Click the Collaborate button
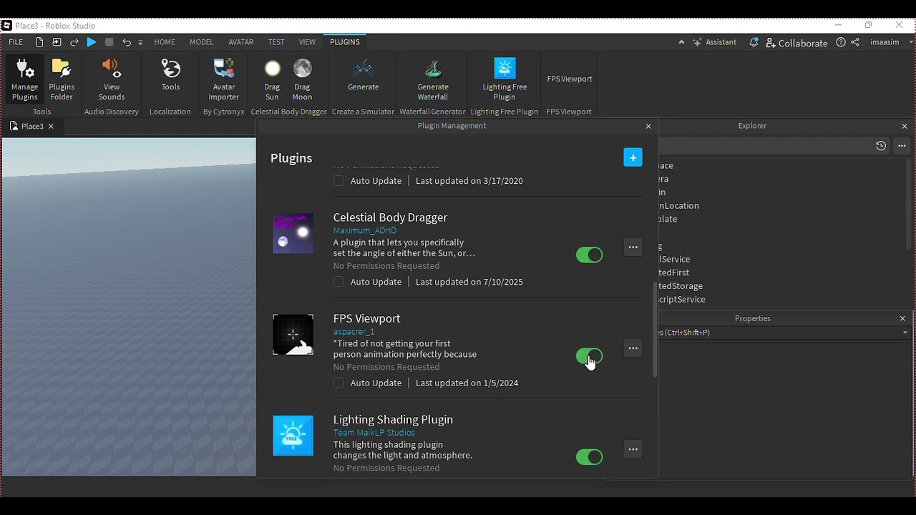Screen dimensions: 916x515 796,43
